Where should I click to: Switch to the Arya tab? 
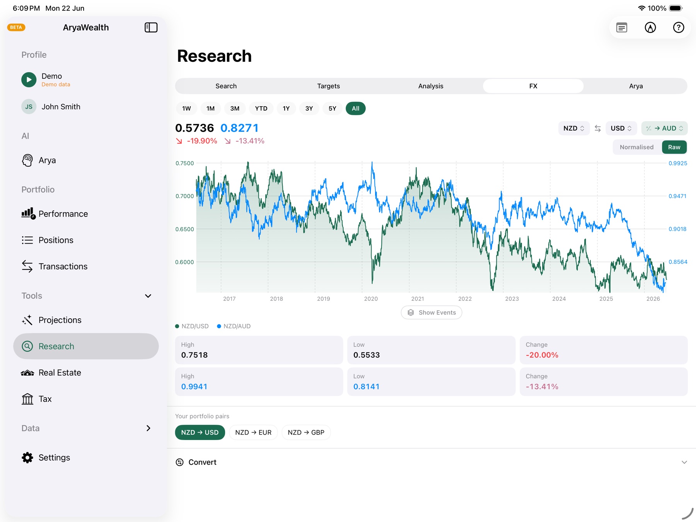pyautogui.click(x=636, y=86)
